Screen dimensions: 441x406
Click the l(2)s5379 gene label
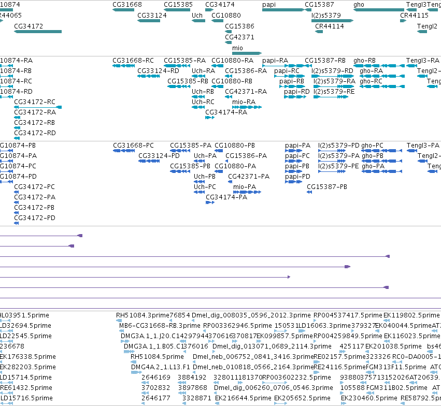click(326, 16)
